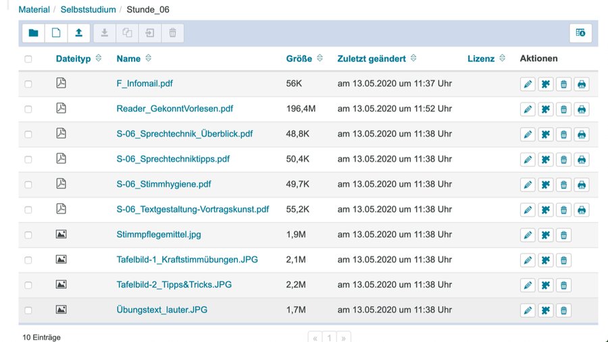Toggle sort arrows beside Name header
The width and height of the screenshot is (608, 342).
(x=148, y=58)
